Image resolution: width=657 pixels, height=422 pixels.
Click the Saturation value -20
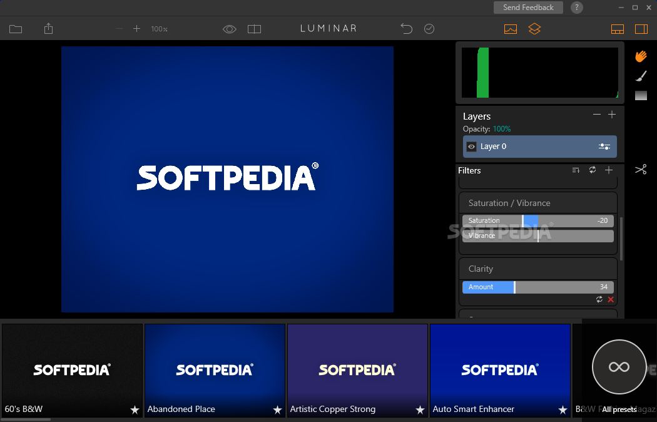coord(603,220)
